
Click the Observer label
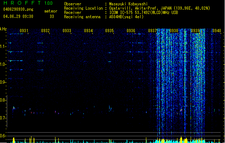[73, 4]
